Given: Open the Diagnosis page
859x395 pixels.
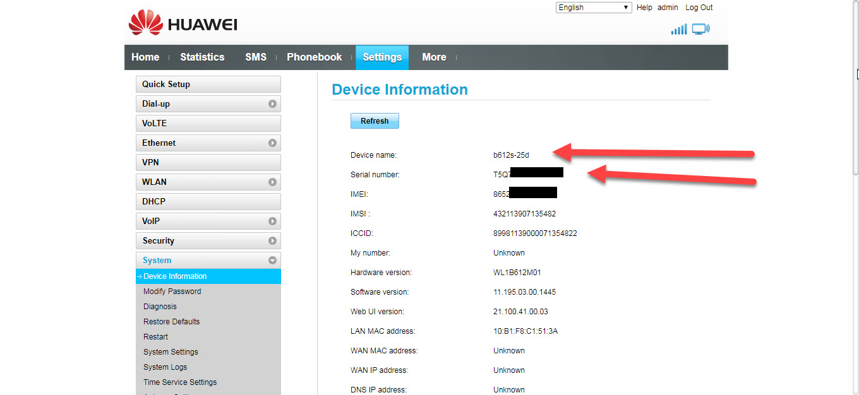Looking at the screenshot, I should [160, 307].
